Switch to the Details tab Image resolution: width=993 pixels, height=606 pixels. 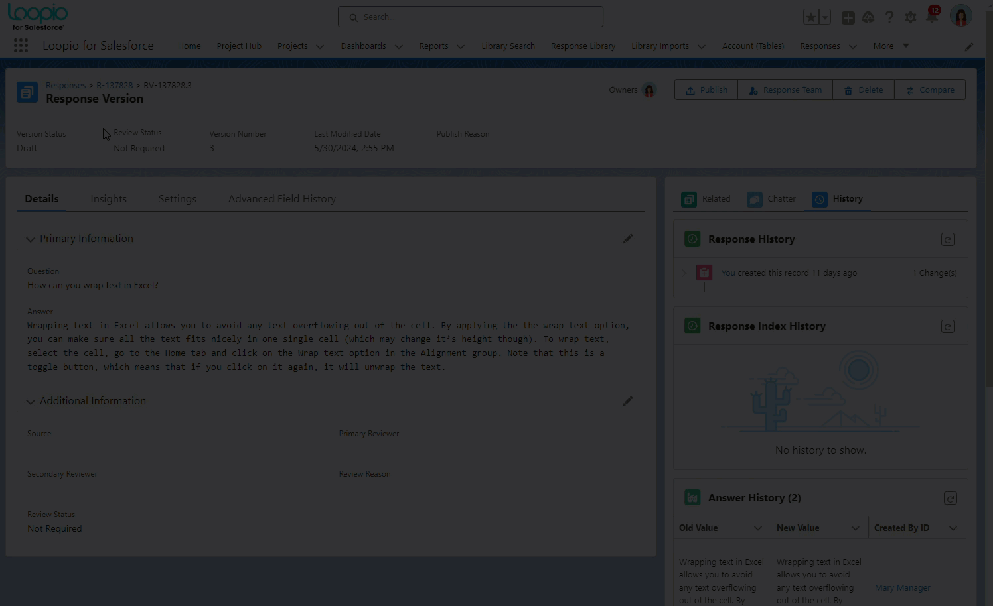pos(42,199)
